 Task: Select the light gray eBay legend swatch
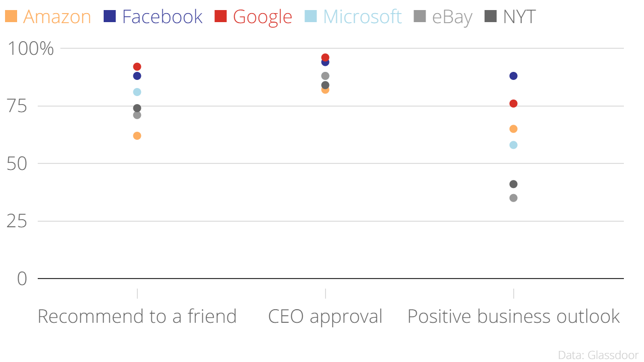[420, 17]
